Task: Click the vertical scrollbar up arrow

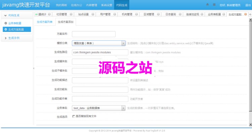Action: (250, 20)
